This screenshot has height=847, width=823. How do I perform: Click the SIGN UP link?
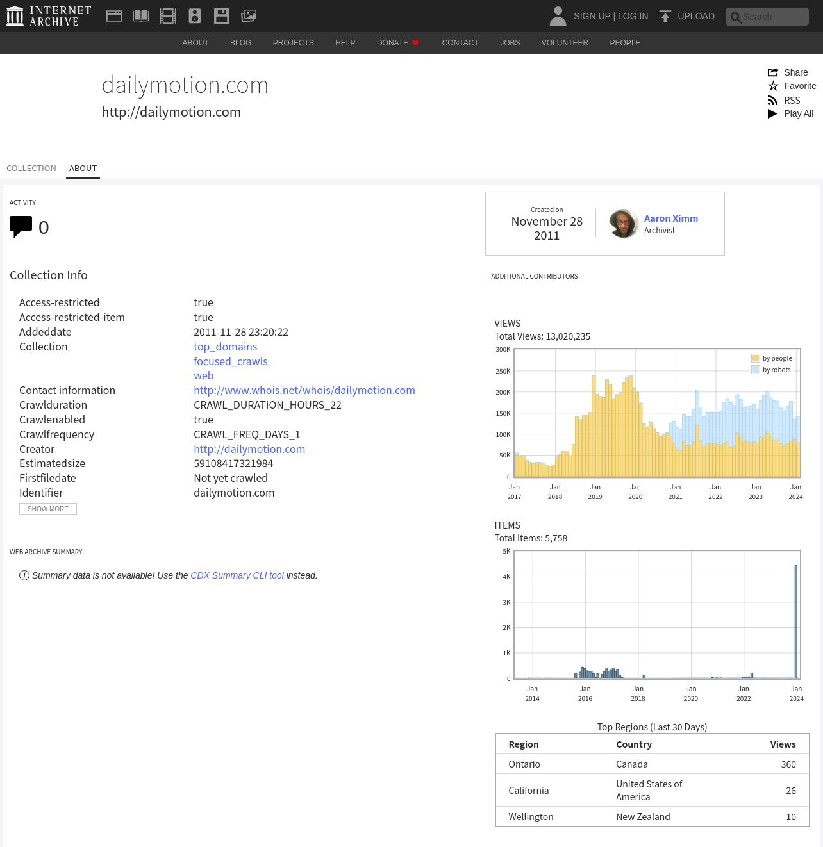tap(592, 16)
